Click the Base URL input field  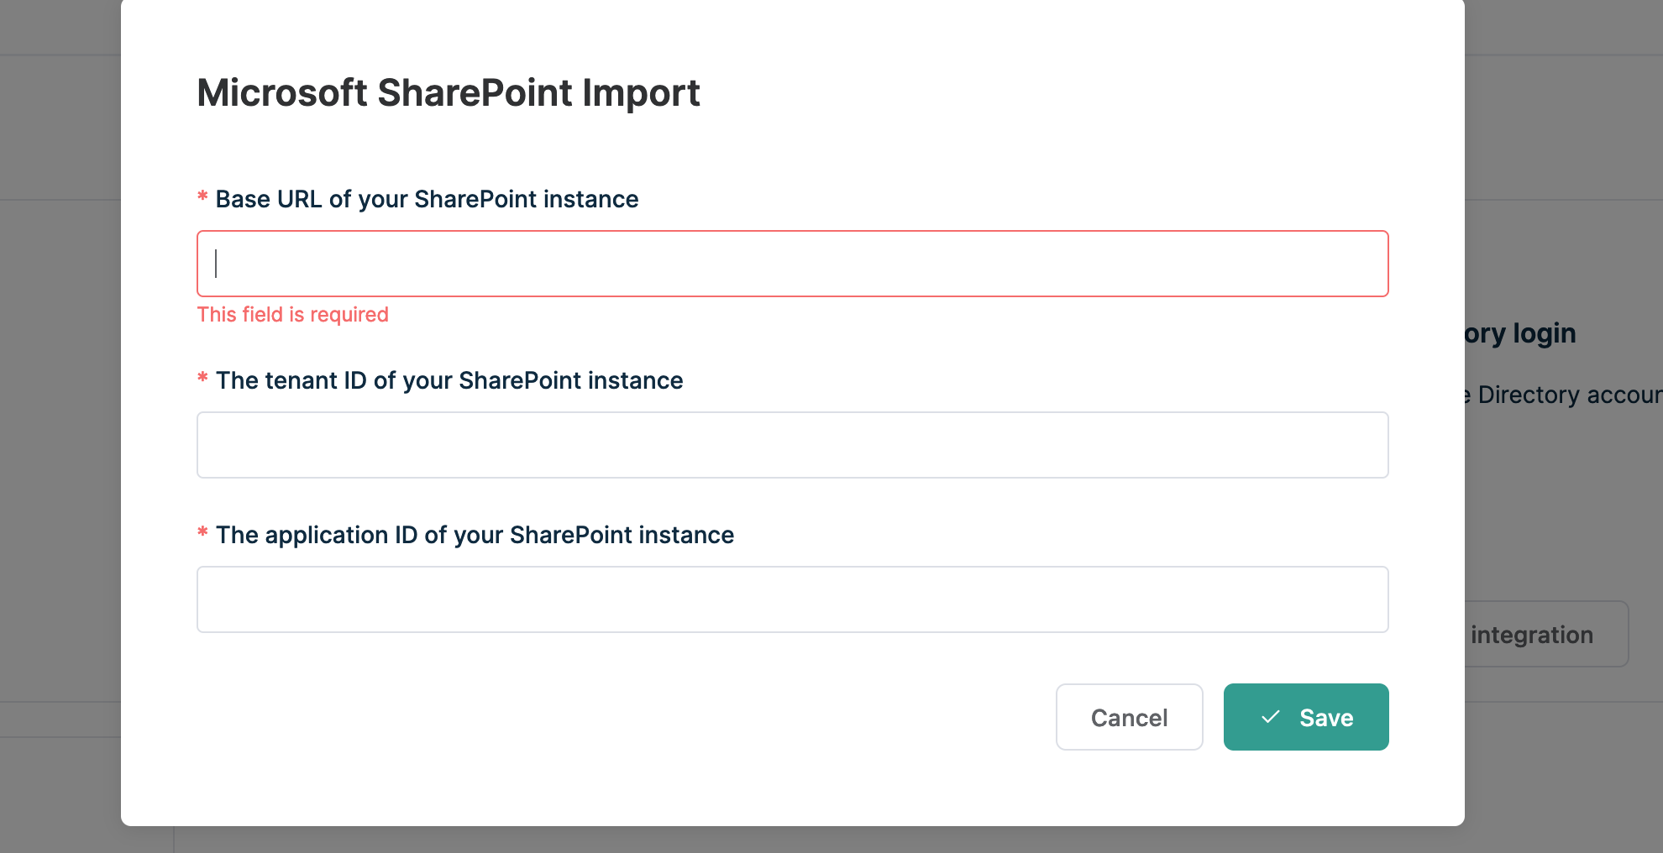pyautogui.click(x=792, y=264)
